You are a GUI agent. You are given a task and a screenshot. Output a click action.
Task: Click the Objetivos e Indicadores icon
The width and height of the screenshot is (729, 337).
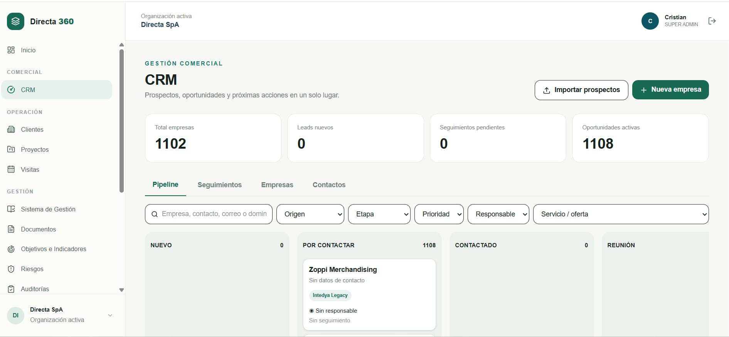11,249
